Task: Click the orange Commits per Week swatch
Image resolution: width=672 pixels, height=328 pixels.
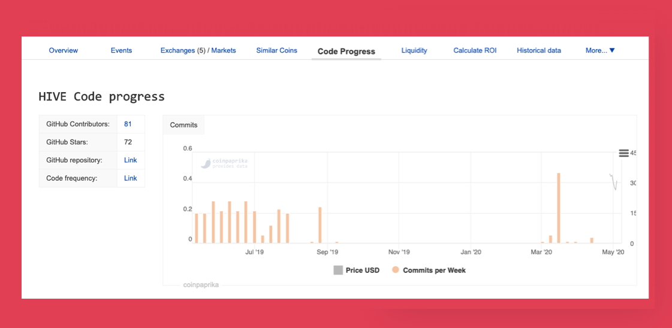Action: pos(396,270)
